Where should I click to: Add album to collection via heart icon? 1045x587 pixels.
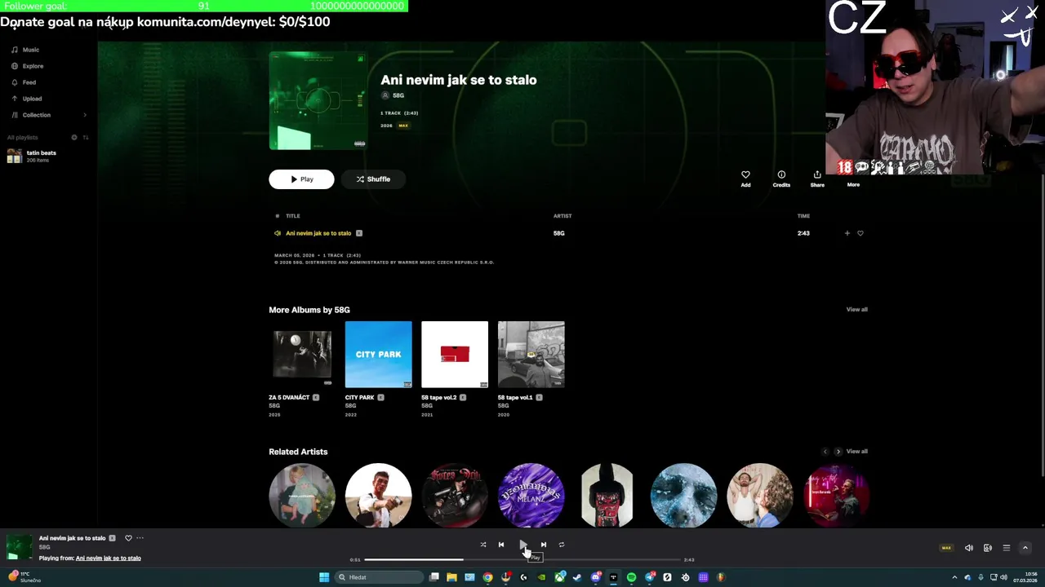point(745,179)
